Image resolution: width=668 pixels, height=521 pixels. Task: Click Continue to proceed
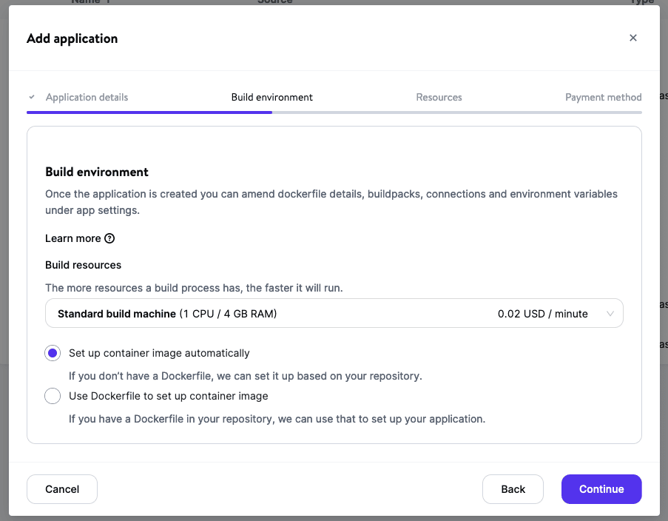click(601, 489)
